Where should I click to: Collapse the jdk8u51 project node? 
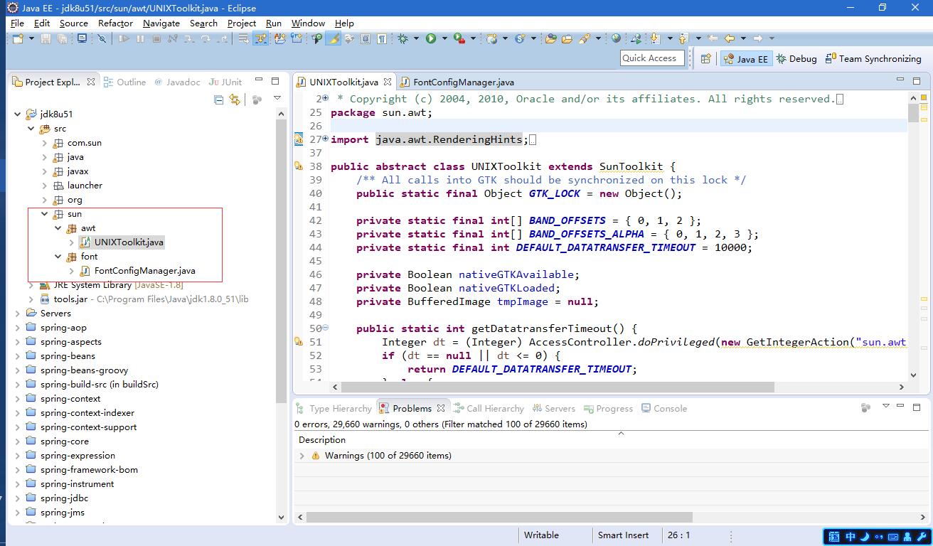click(18, 114)
